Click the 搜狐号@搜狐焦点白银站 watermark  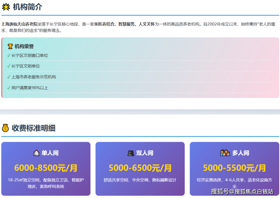(x=242, y=191)
